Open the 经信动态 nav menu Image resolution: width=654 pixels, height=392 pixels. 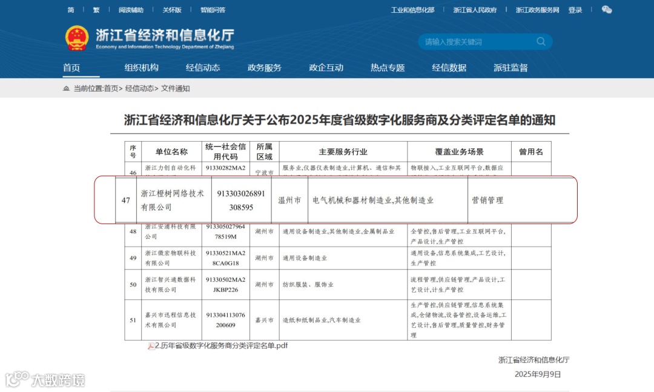pos(203,68)
